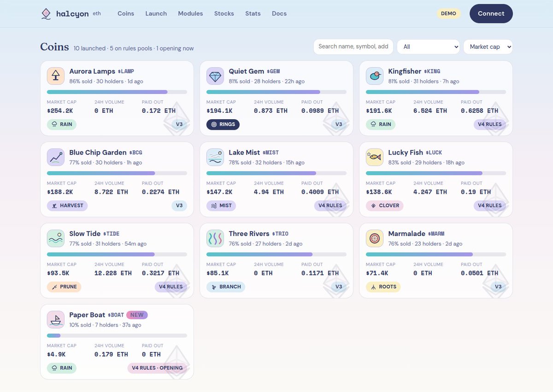The height and width of the screenshot is (392, 553).
Task: Click the RINGS tag on Quiet Gem
Action: (223, 124)
